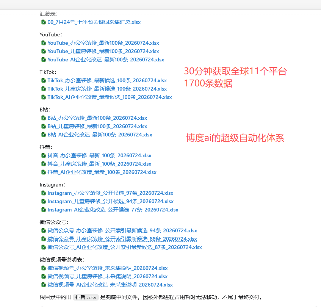The image size is (321, 307).
Task: Click the 汇总表: section heading
Action: click(49, 14)
